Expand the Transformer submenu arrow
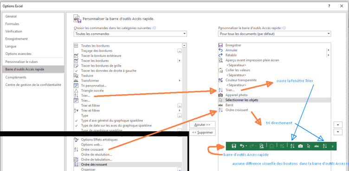Viewport: 349px width, 171px height. click(x=180, y=81)
